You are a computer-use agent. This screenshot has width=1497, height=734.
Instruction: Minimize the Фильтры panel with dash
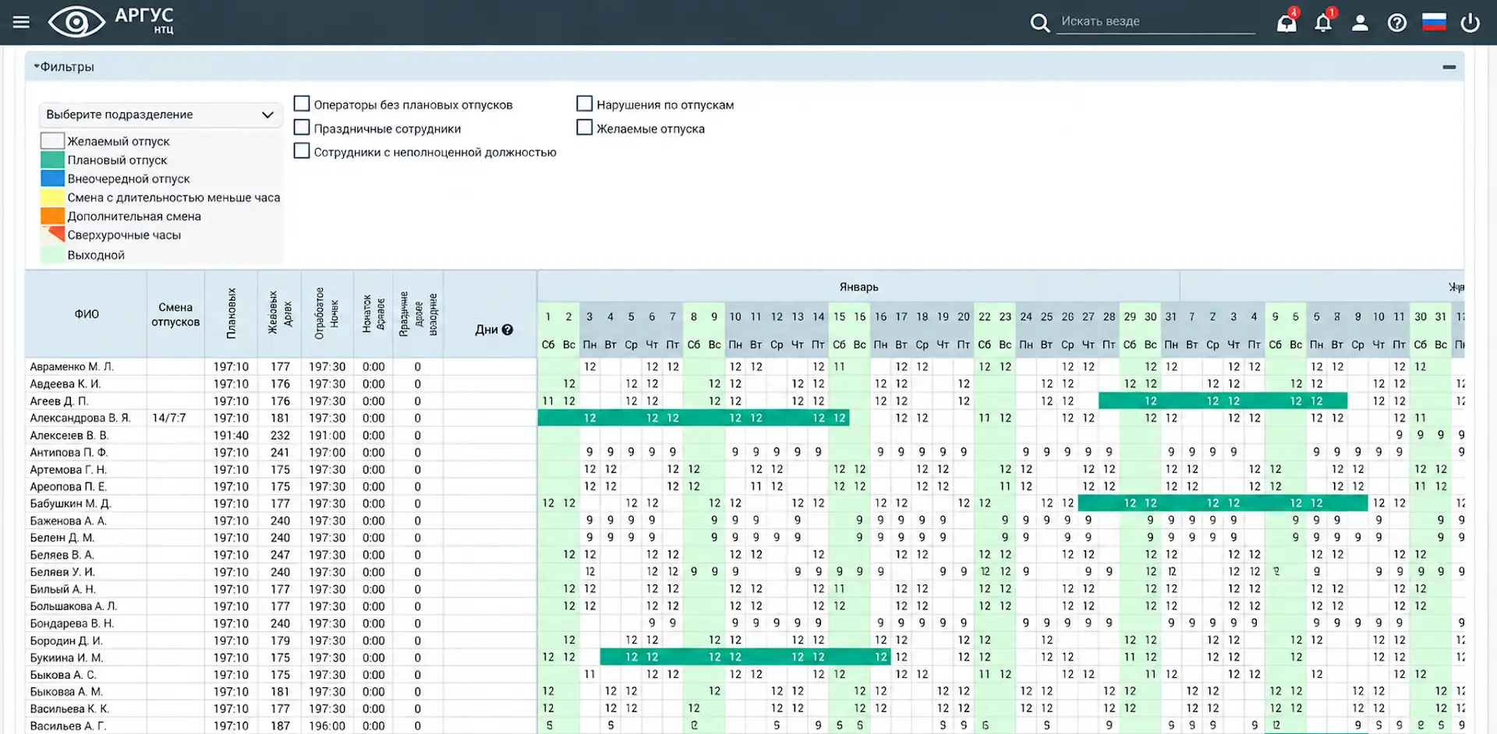point(1449,67)
